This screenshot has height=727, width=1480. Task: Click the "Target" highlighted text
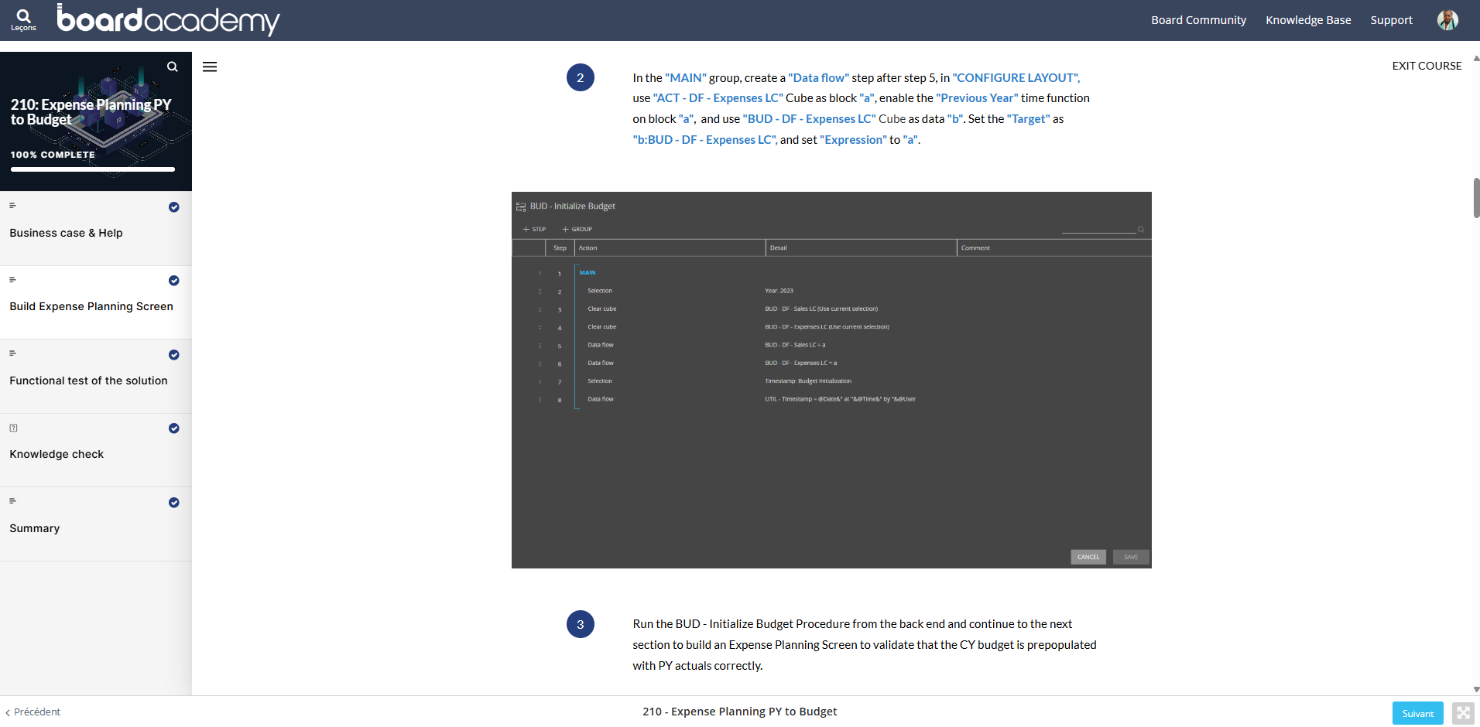[x=1028, y=119]
